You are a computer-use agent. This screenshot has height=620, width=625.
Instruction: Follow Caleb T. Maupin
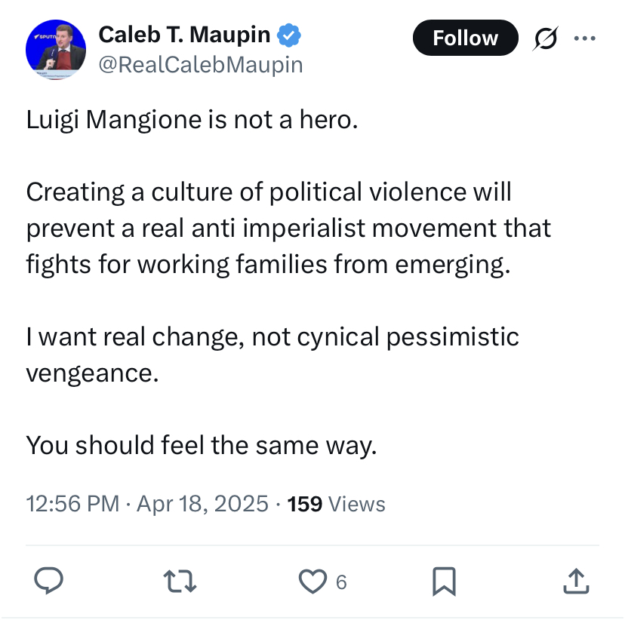(x=466, y=38)
